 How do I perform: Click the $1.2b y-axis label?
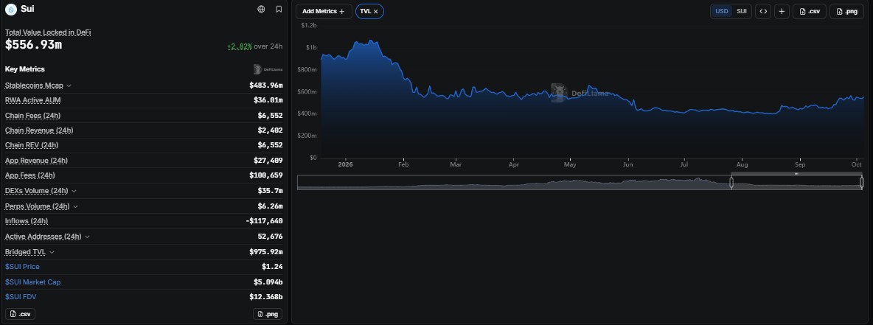click(x=308, y=26)
